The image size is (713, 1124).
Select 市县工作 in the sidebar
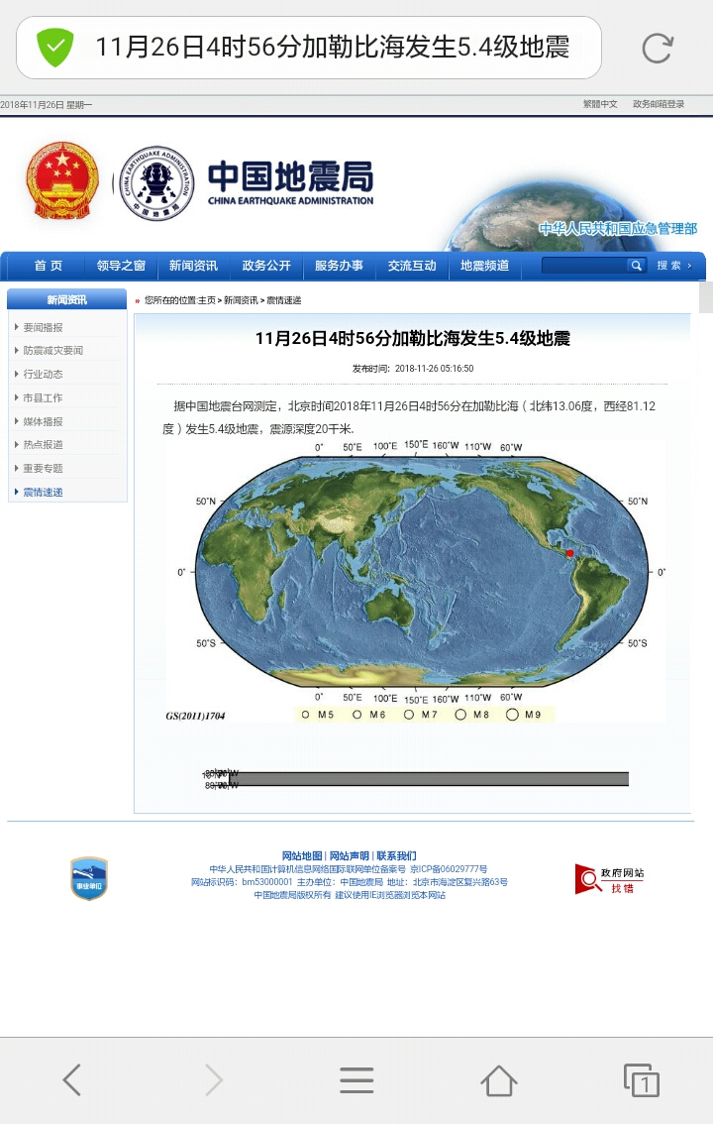pos(43,397)
